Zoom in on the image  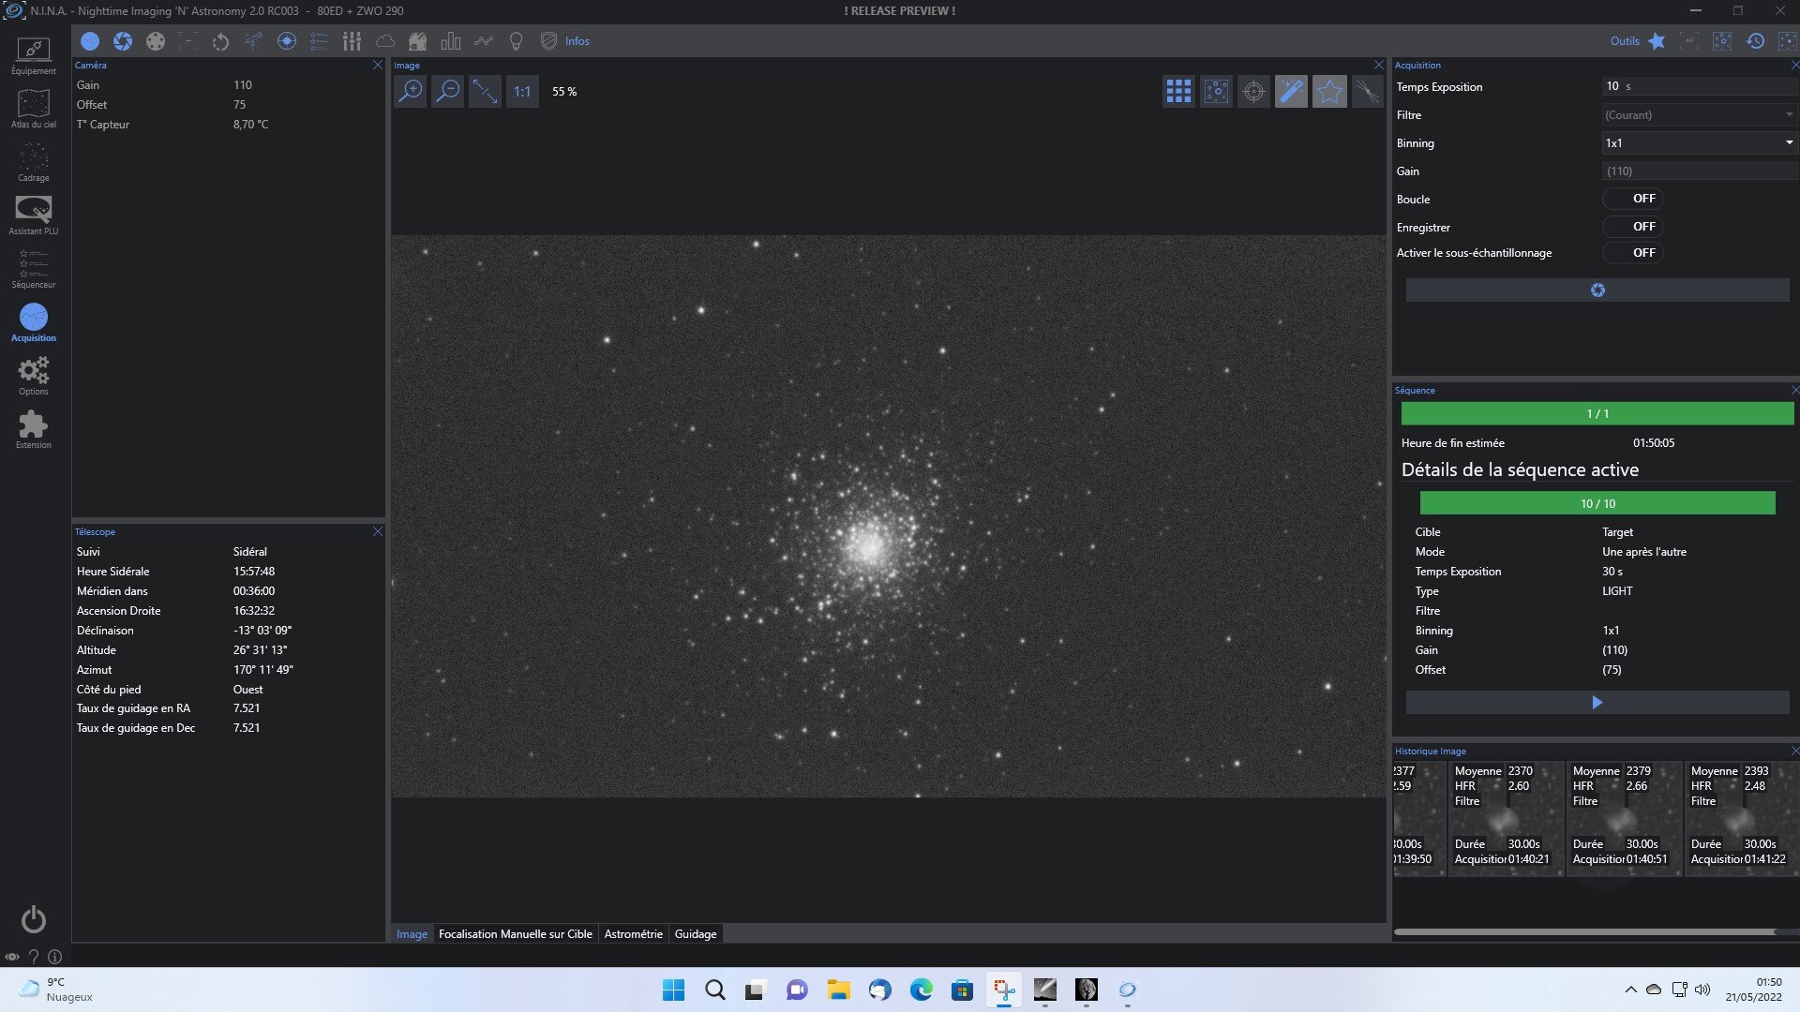tap(411, 91)
